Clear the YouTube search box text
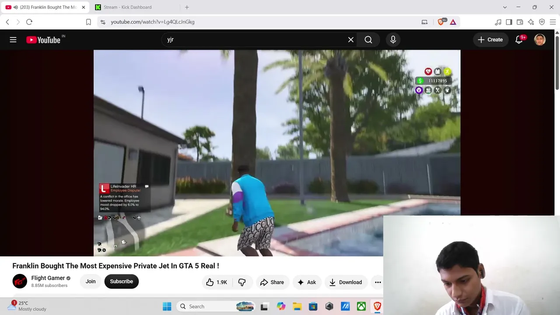The height and width of the screenshot is (315, 560). (x=351, y=40)
